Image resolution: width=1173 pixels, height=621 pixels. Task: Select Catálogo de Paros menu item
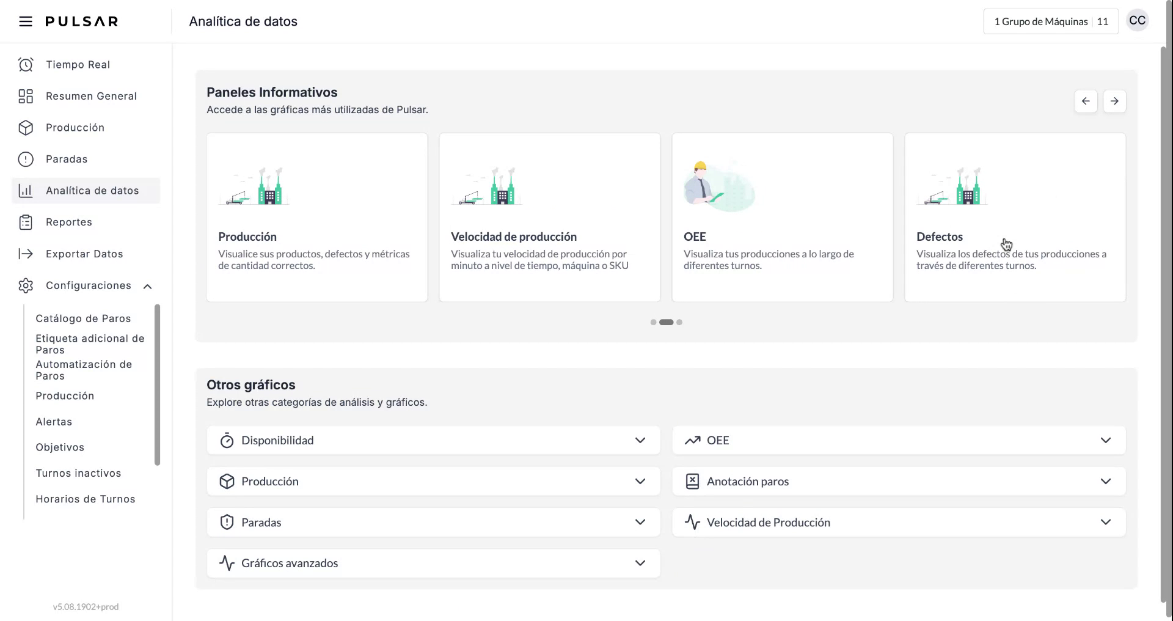83,318
